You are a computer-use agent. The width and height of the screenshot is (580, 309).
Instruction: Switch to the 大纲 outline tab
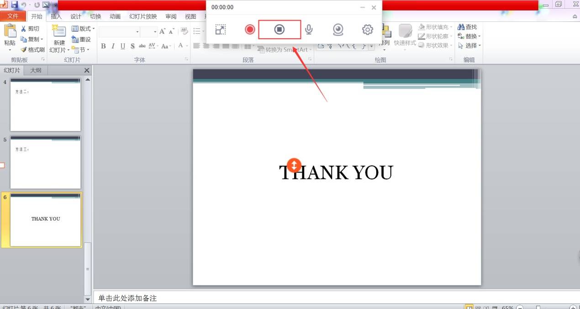(36, 70)
